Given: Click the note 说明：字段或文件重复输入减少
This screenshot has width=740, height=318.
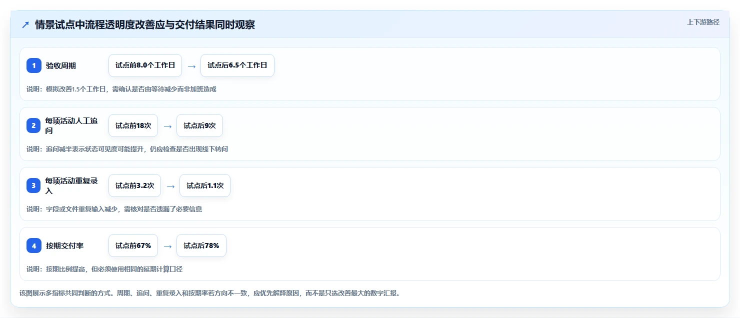Looking at the screenshot, I should click(114, 209).
